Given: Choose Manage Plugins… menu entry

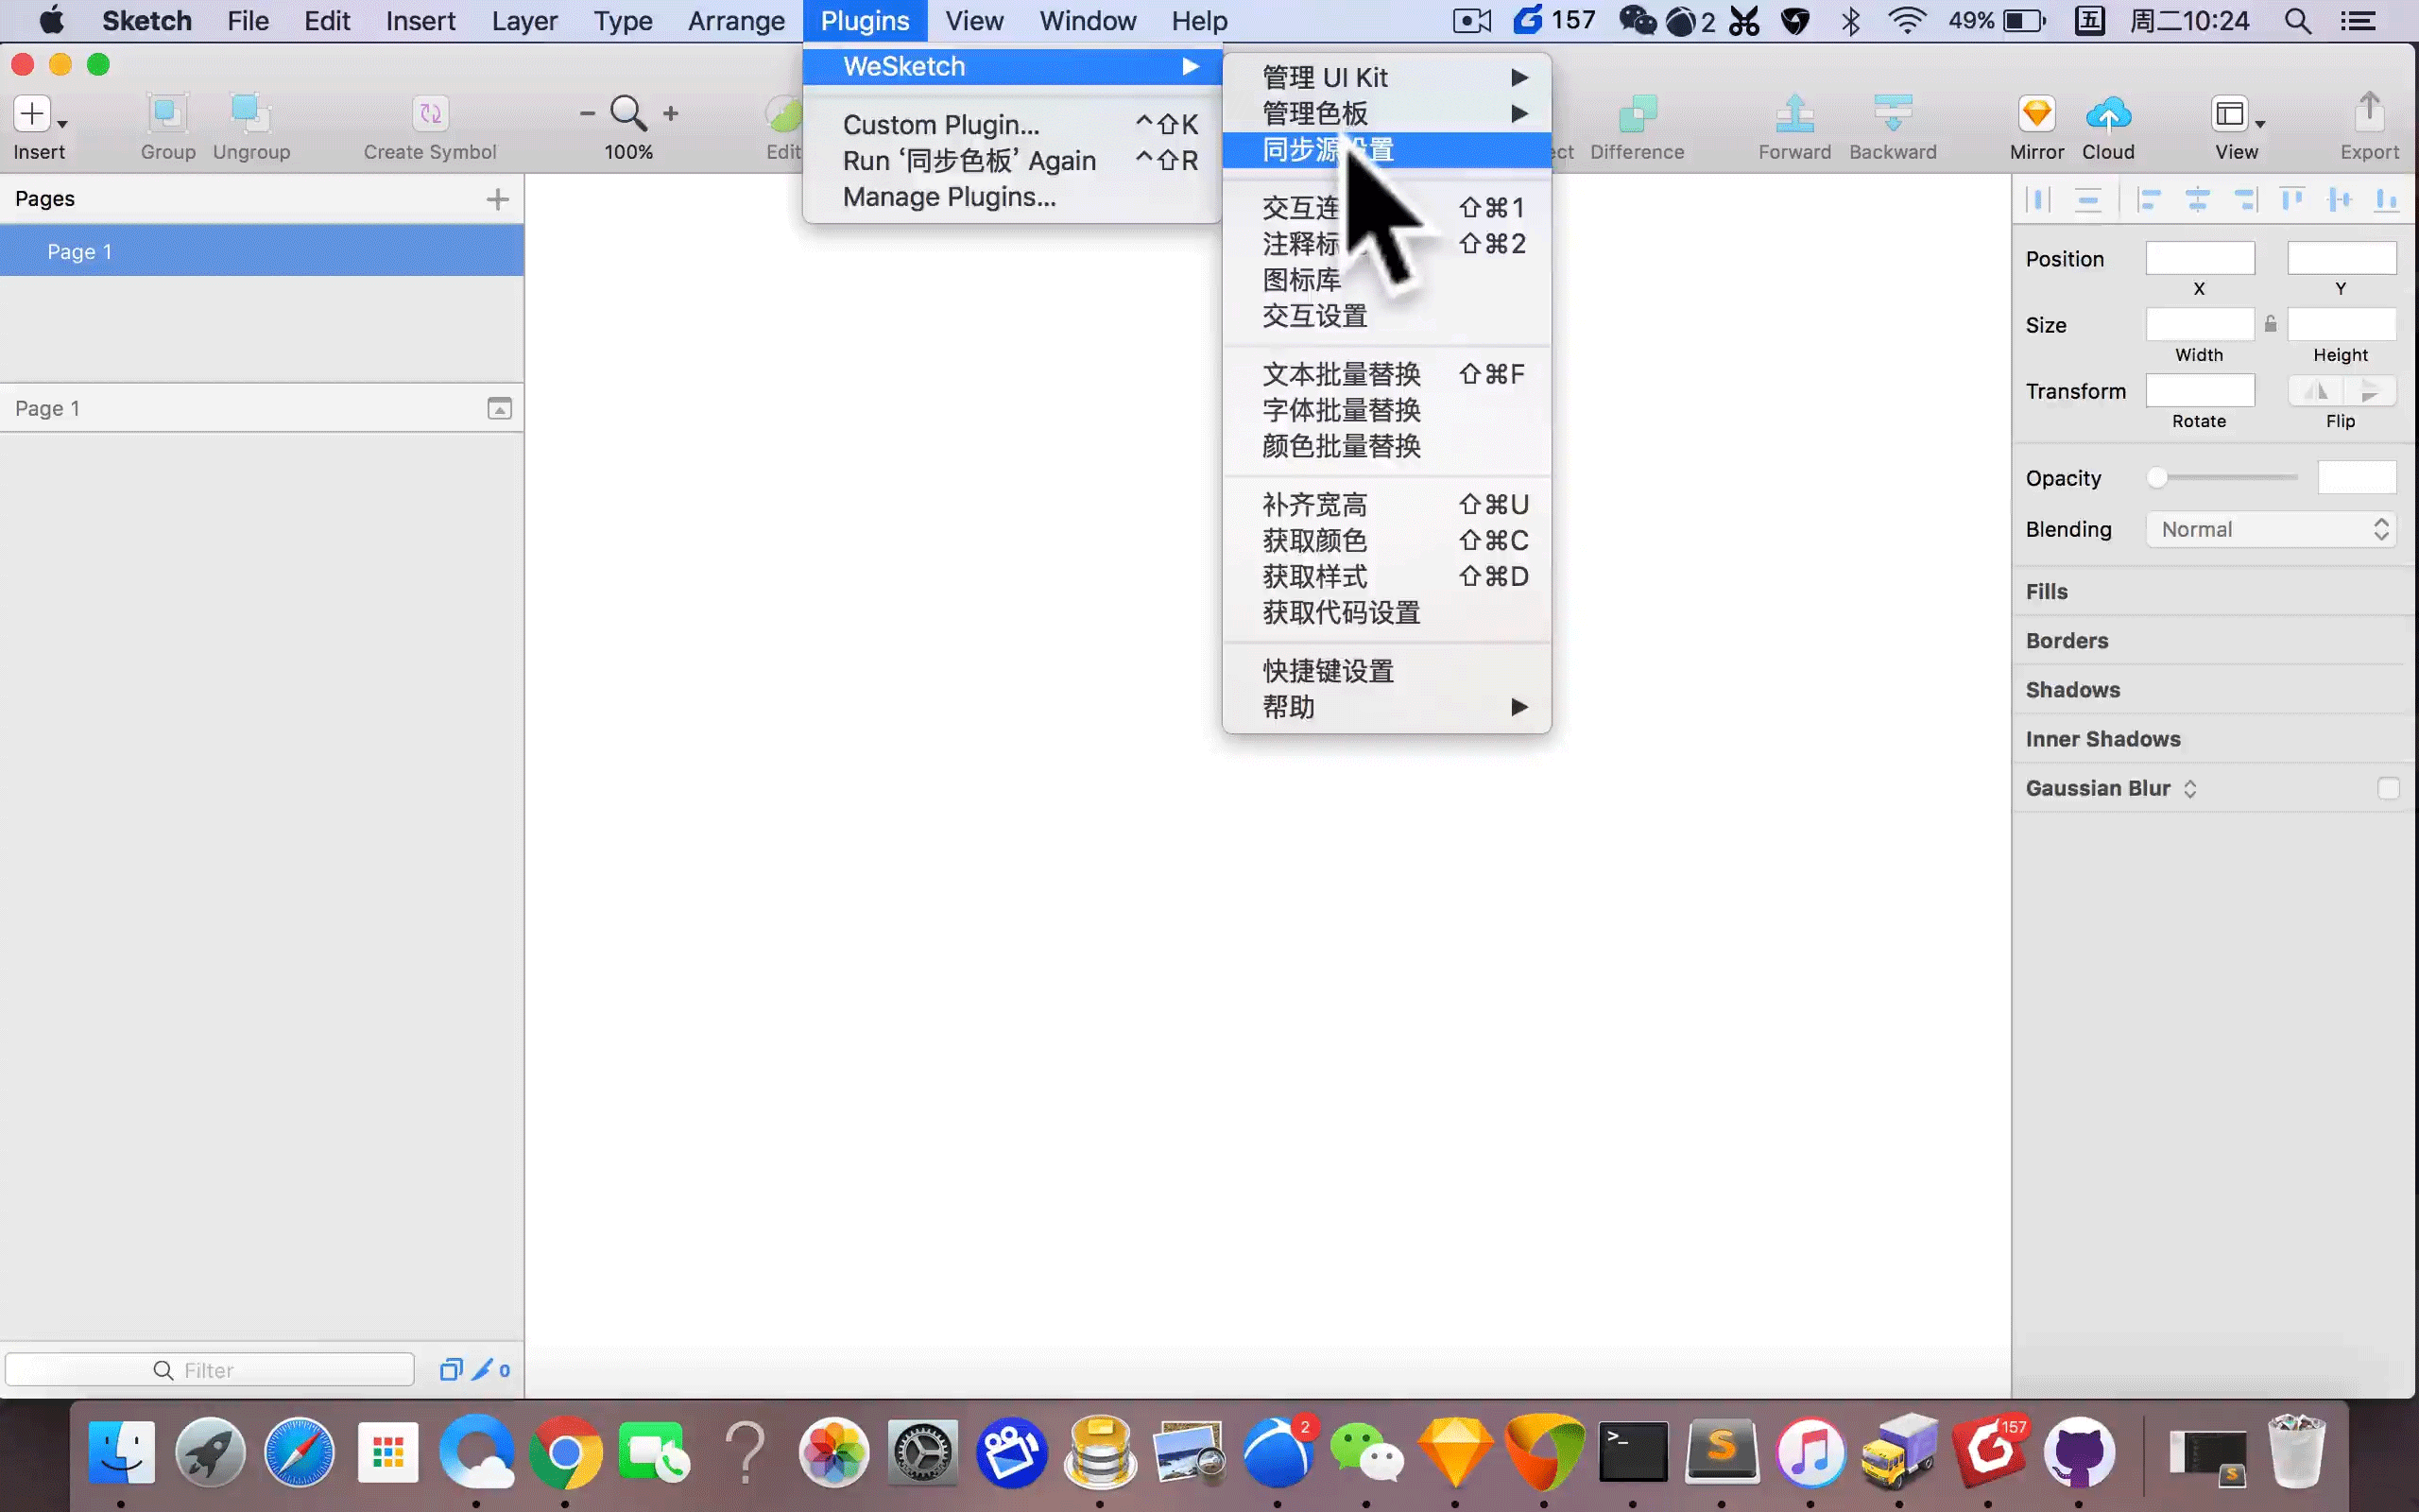Looking at the screenshot, I should (x=949, y=197).
